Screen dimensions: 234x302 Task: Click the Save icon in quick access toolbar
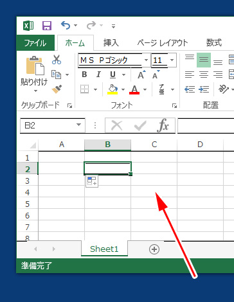(x=47, y=26)
